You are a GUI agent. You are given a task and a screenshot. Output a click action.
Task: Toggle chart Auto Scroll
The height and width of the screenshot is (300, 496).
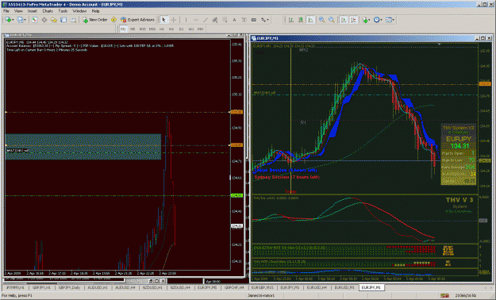coord(344,20)
